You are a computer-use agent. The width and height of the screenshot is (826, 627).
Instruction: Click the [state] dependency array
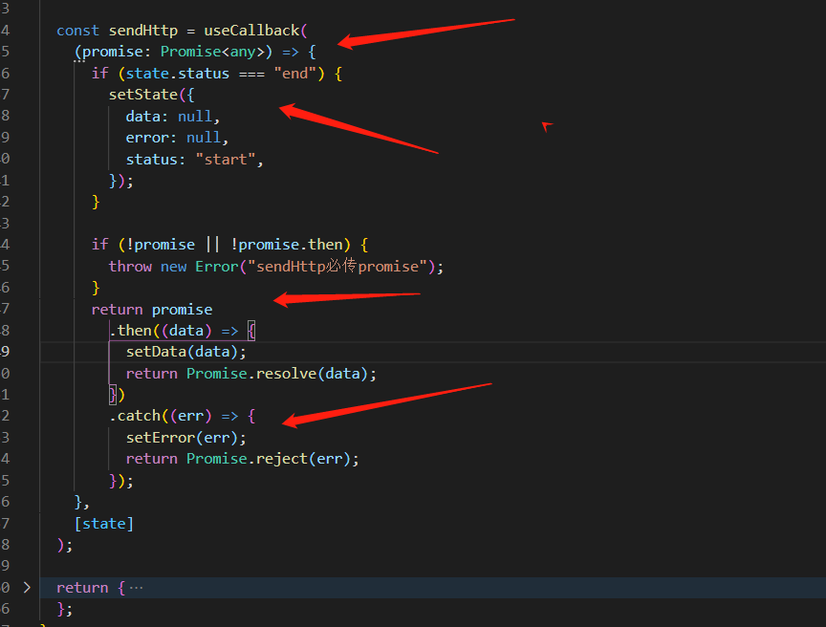coord(104,523)
